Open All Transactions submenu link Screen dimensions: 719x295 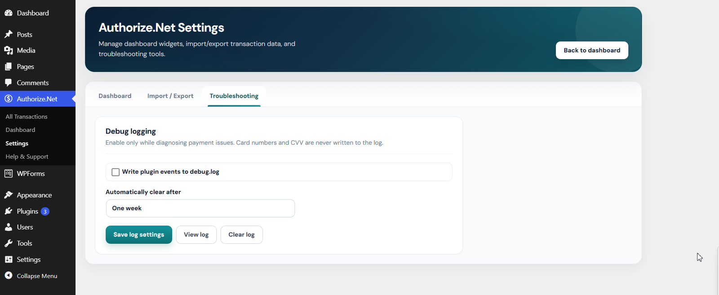pos(27,117)
